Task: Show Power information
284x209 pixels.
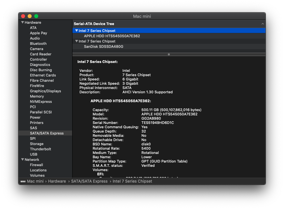Action: coord(35,117)
